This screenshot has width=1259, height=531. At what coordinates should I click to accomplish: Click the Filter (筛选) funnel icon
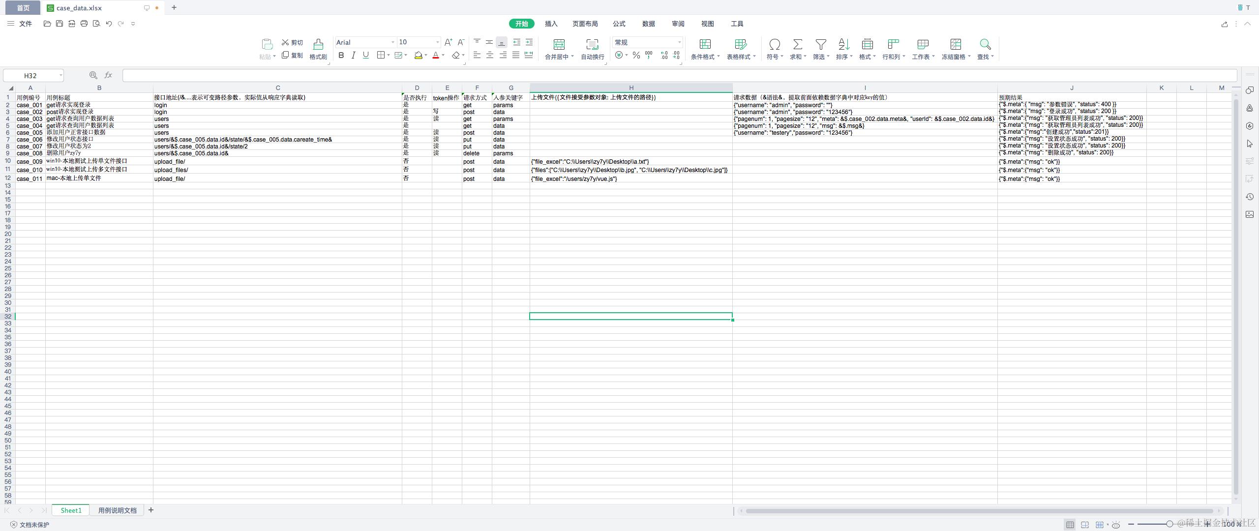point(820,45)
